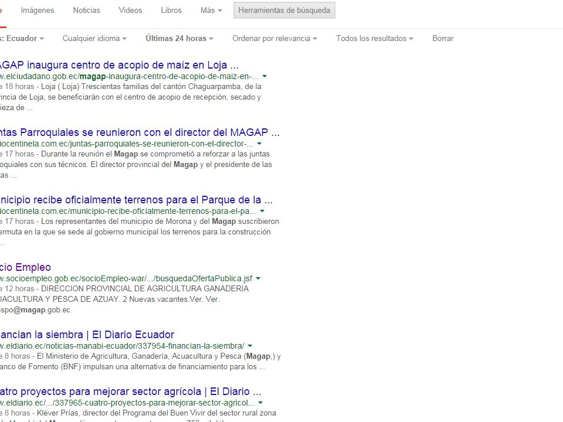Open result about Parroquiales meeting MAGAP director
The height and width of the screenshot is (422, 563).
pos(140,132)
